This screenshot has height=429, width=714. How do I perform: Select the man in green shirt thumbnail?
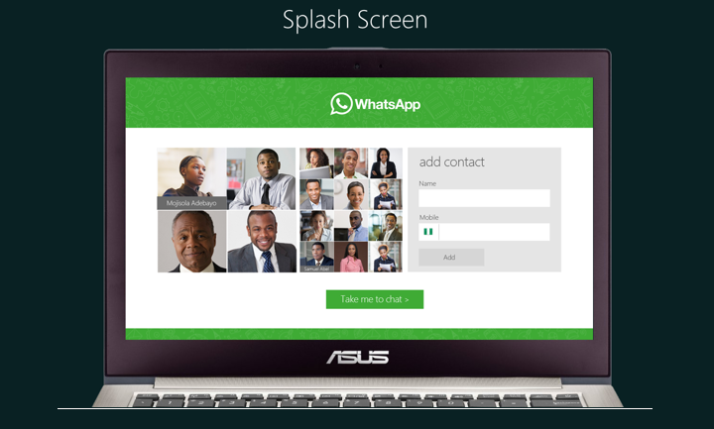[351, 162]
